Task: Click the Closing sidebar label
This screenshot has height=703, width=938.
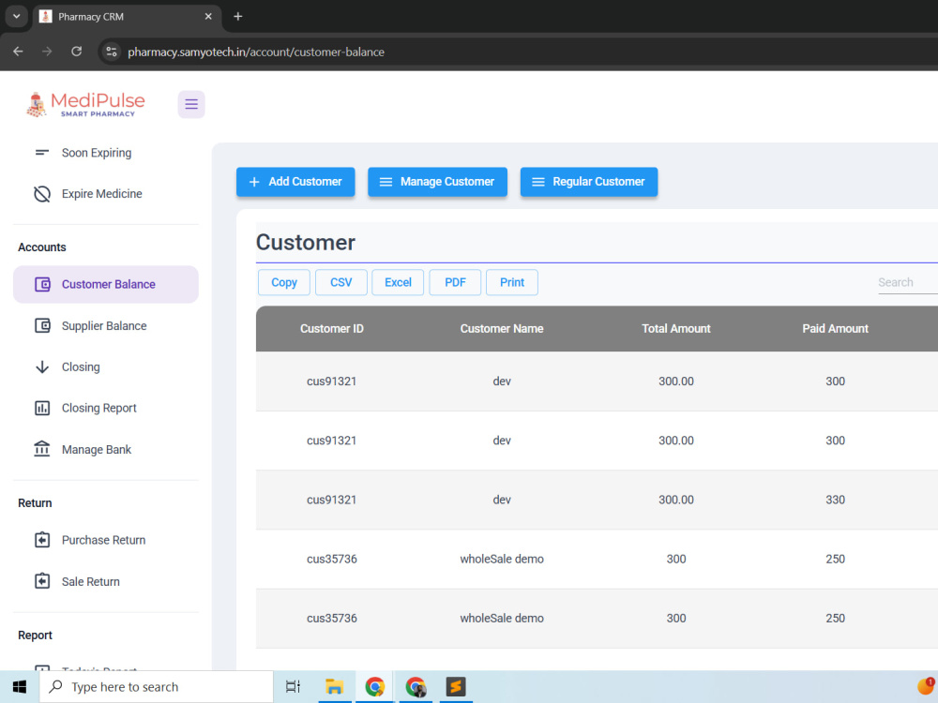Action: [81, 367]
